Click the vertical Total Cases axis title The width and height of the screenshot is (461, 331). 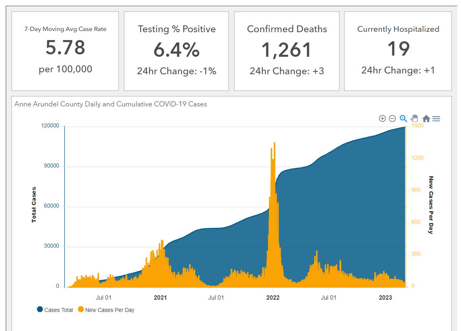click(34, 204)
